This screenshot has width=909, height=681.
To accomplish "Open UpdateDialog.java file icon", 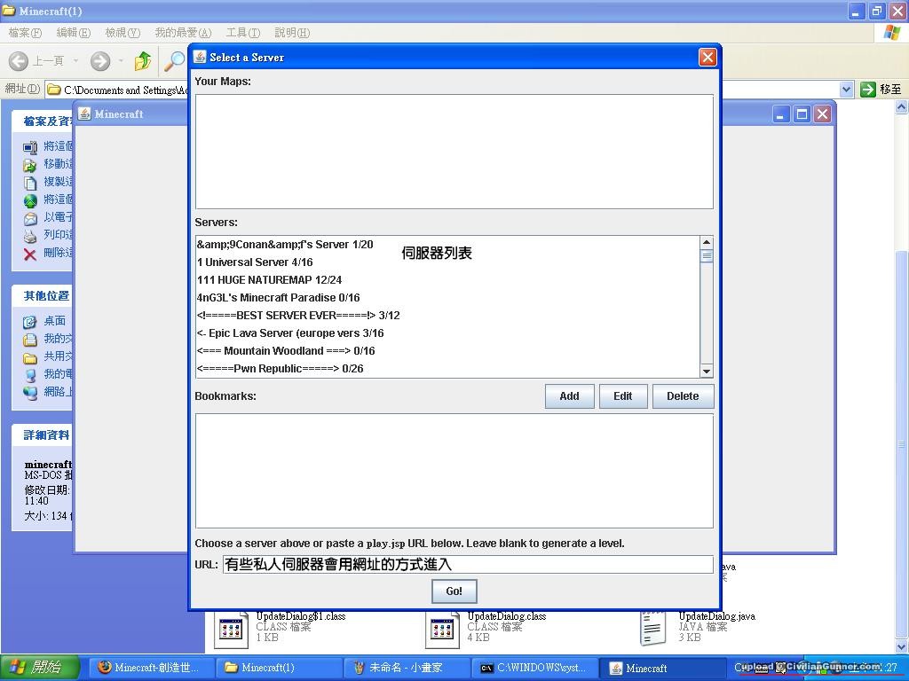I will (x=653, y=629).
